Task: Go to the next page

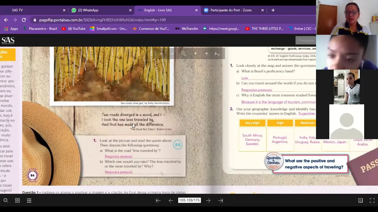Action: pyautogui.click(x=208, y=201)
